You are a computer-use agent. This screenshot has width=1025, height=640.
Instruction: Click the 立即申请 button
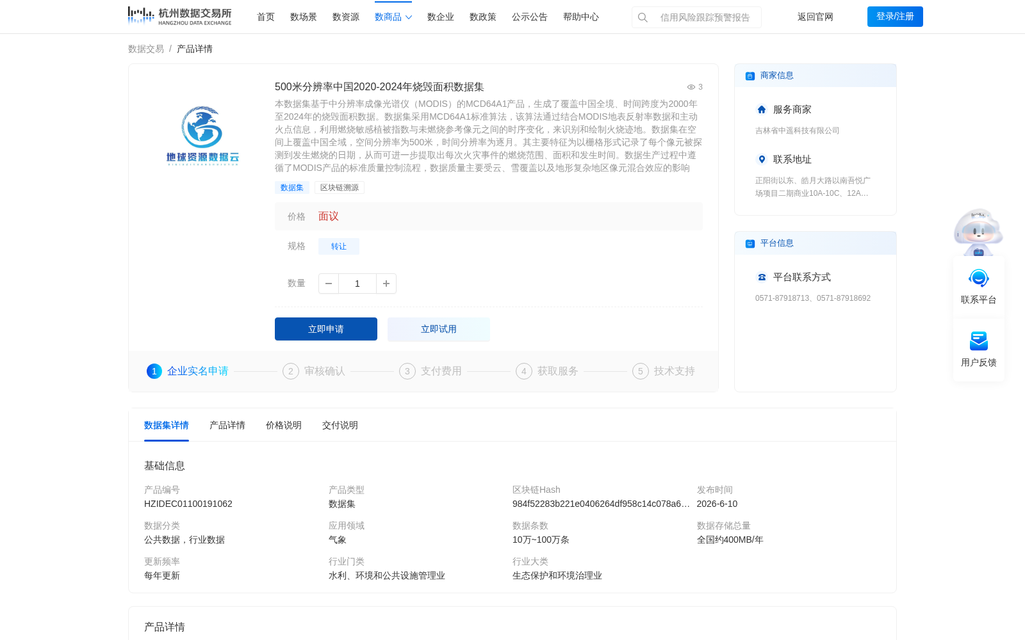point(326,329)
